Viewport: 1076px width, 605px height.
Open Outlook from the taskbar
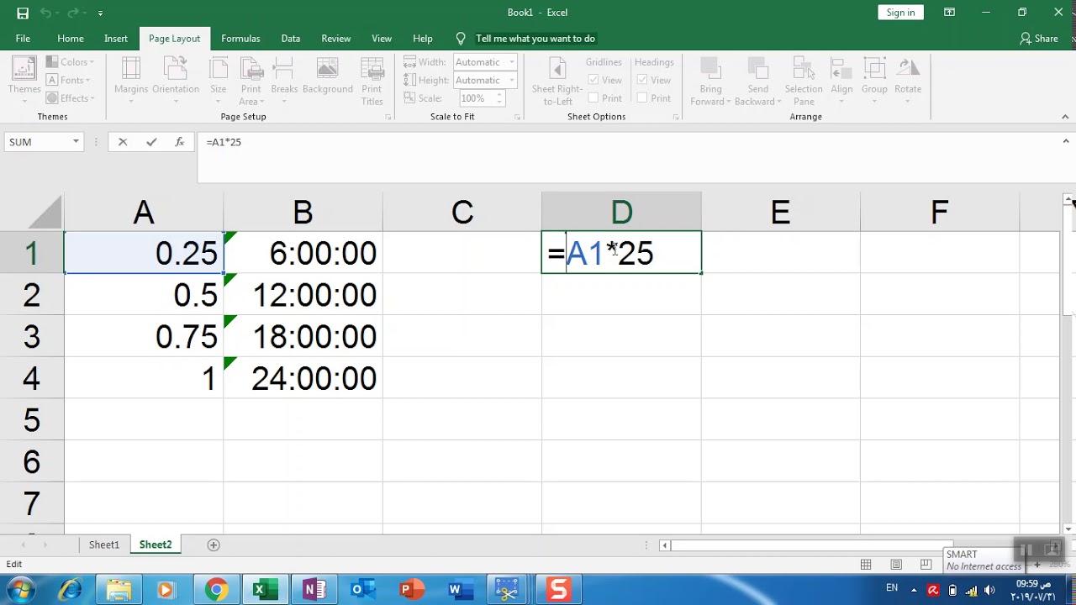(x=362, y=590)
